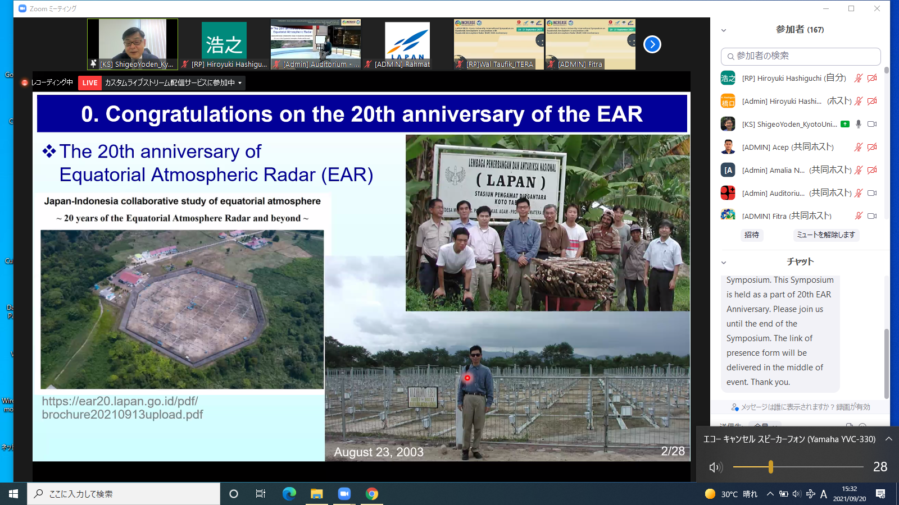
Task: Open File Explorer from taskbar
Action: pos(317,494)
